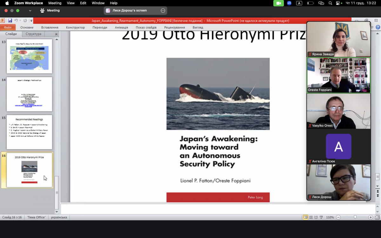The image size is (381, 238).
Task: Switch to Reading view icon
Action: (x=316, y=217)
